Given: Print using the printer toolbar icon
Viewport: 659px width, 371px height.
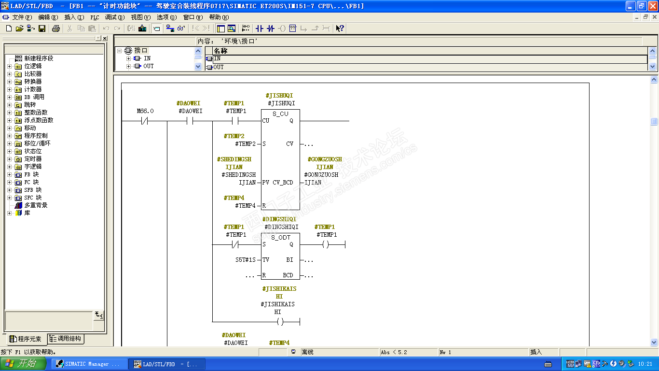Looking at the screenshot, I should pyautogui.click(x=55, y=29).
